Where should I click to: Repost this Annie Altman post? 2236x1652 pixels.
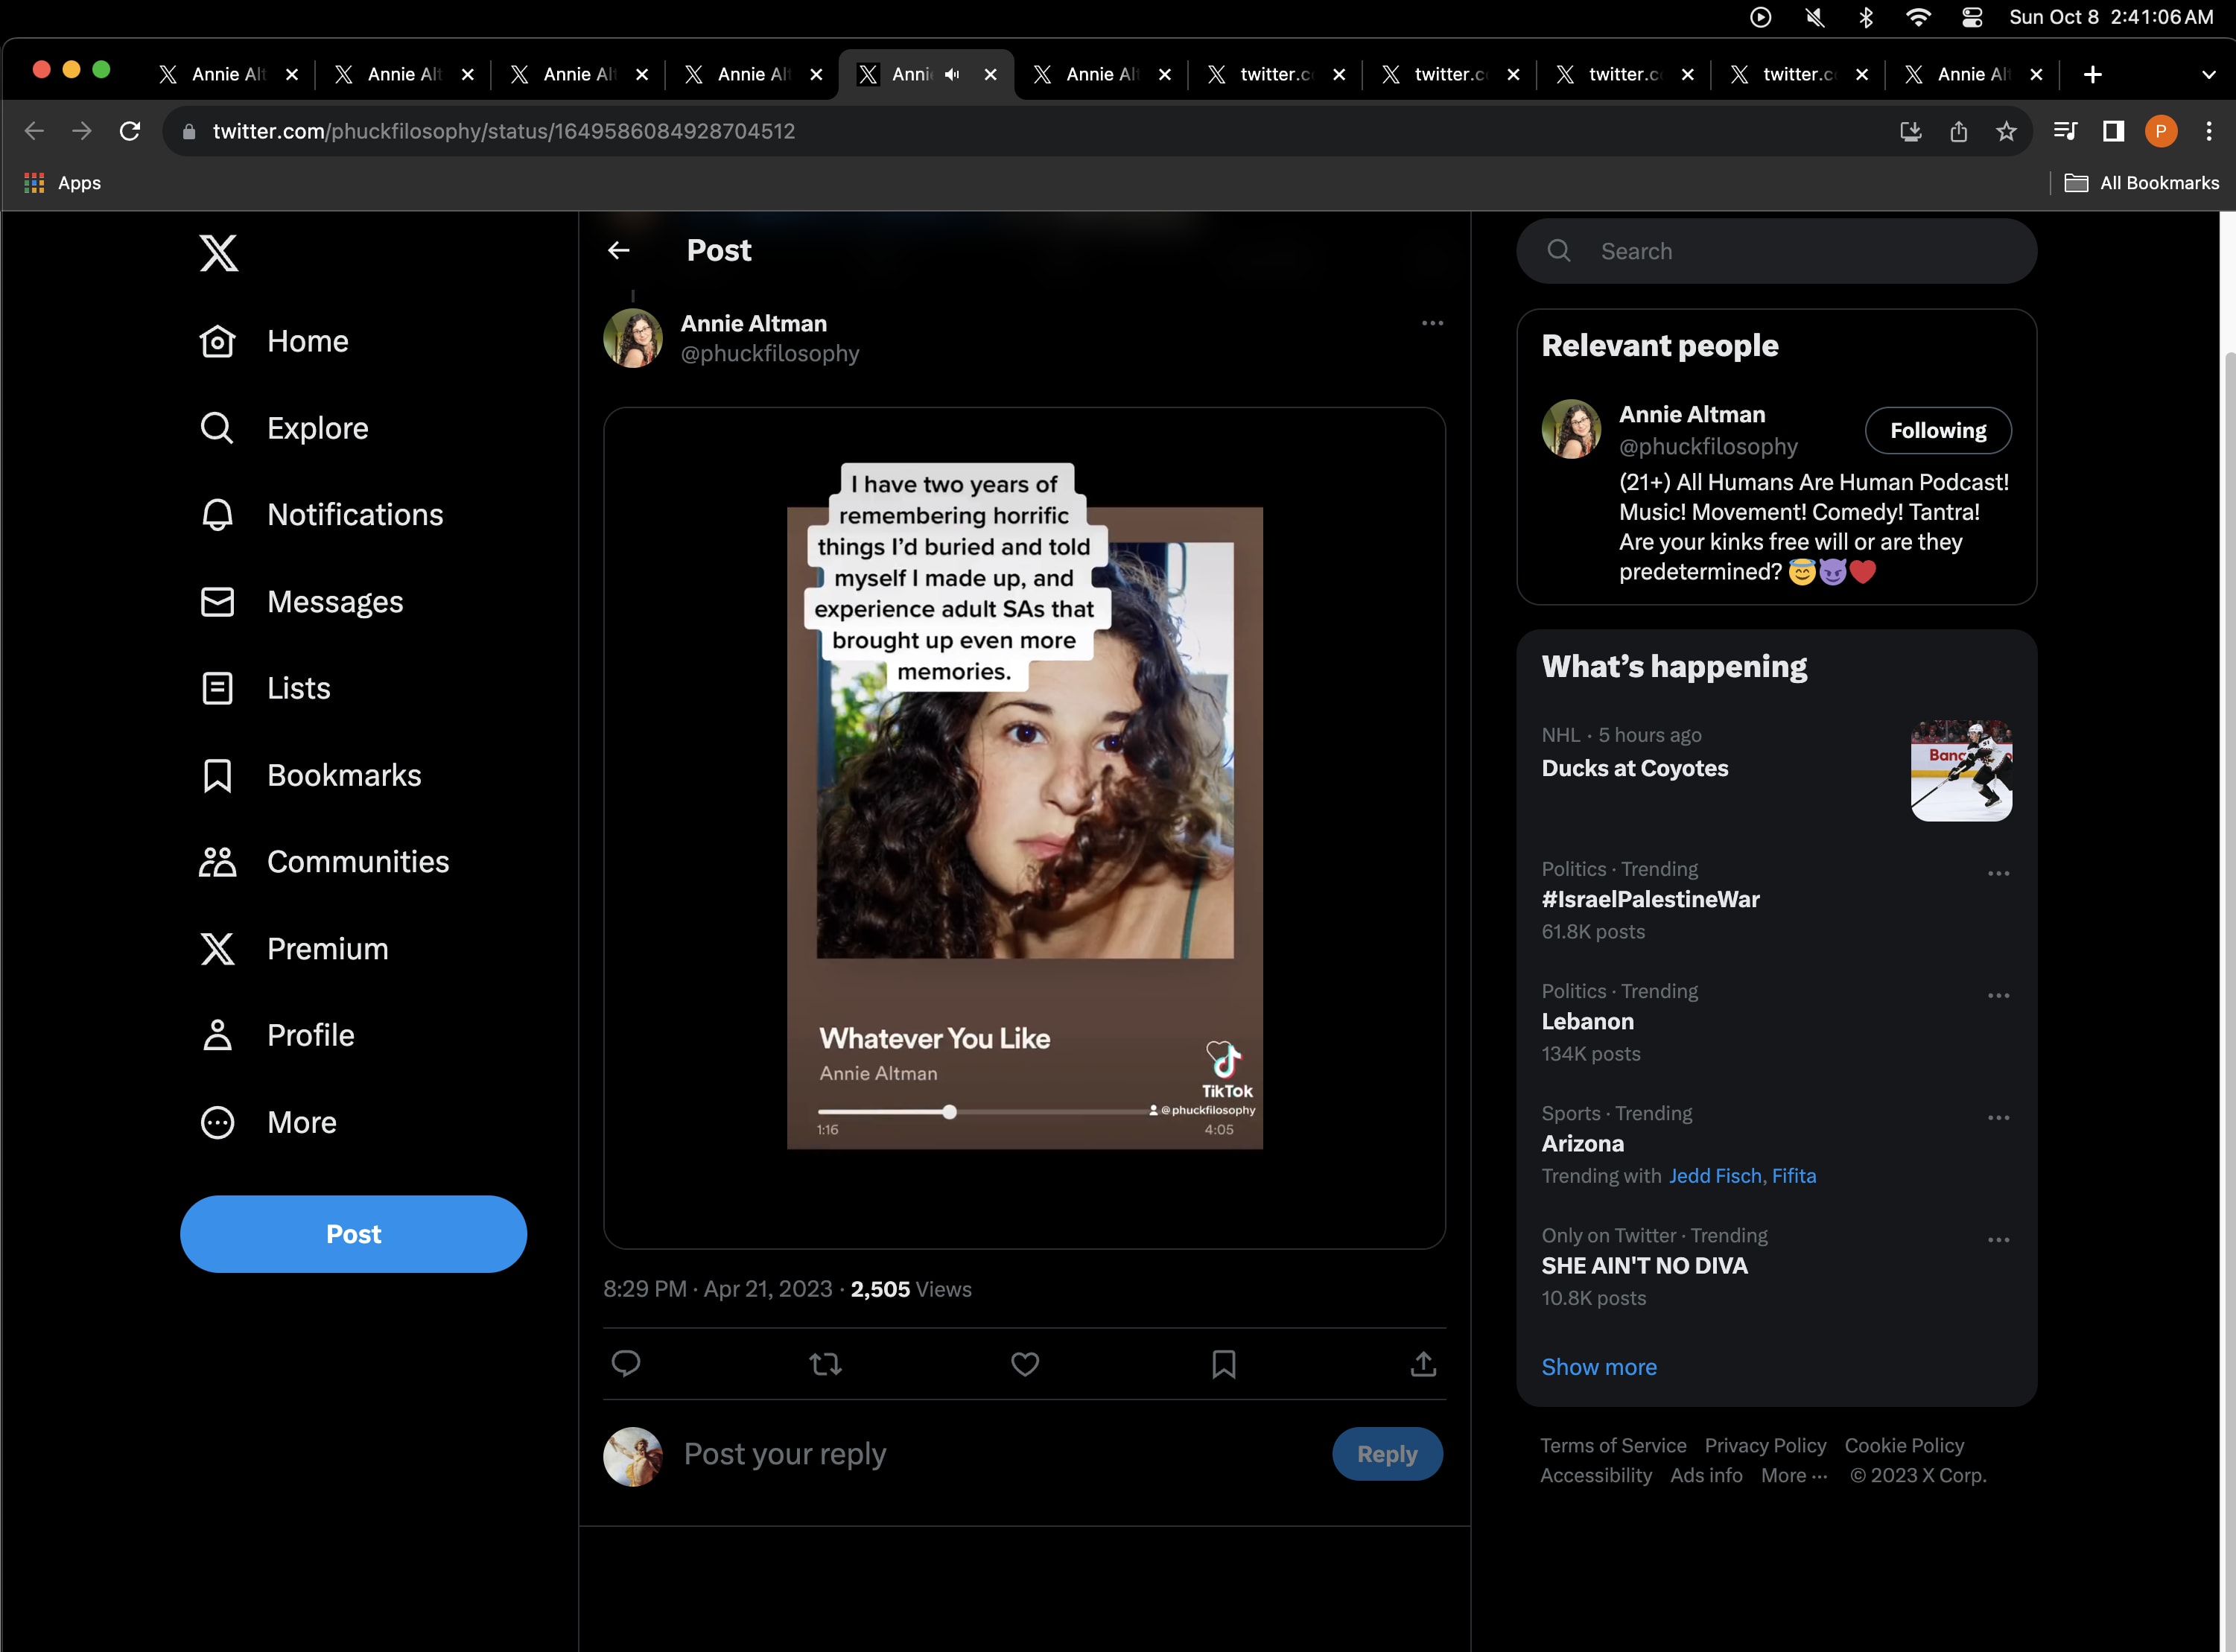coord(825,1364)
